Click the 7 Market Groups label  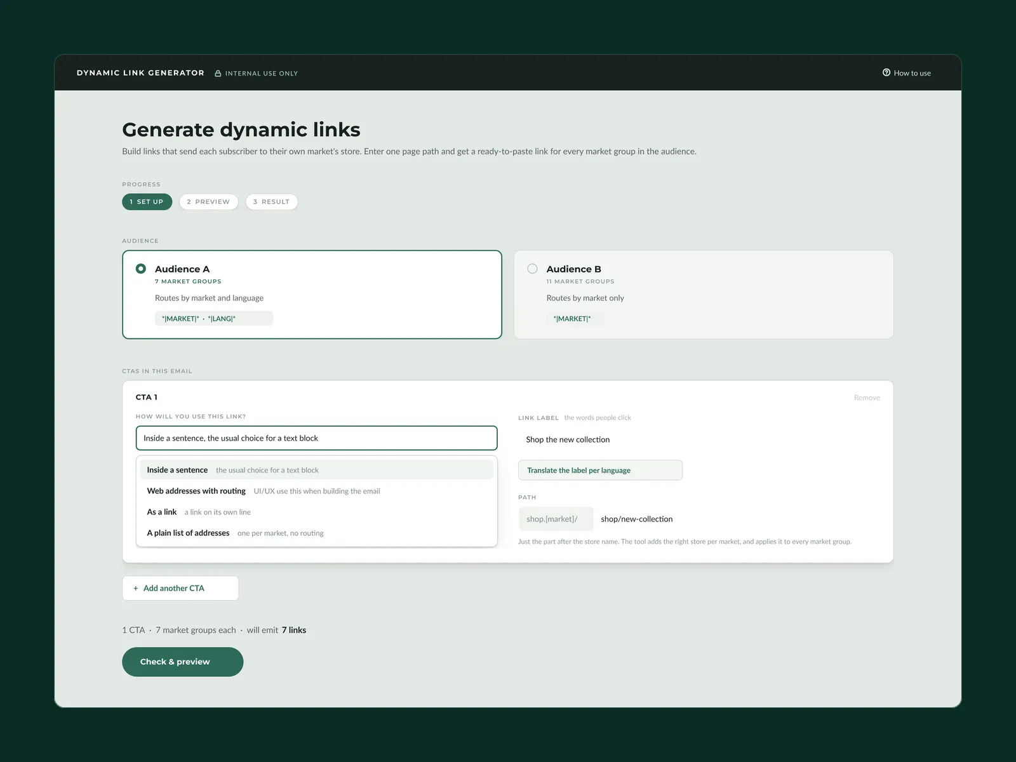coord(188,281)
